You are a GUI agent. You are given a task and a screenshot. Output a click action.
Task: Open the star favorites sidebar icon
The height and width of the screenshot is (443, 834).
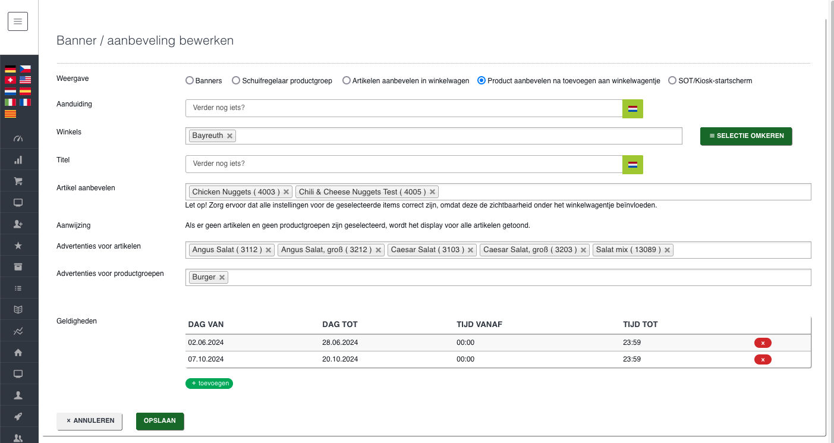click(18, 246)
